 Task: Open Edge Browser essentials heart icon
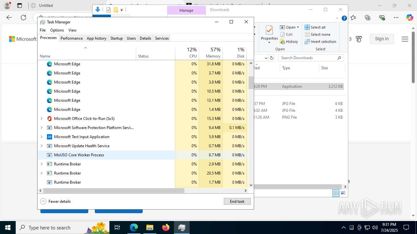click(x=382, y=18)
